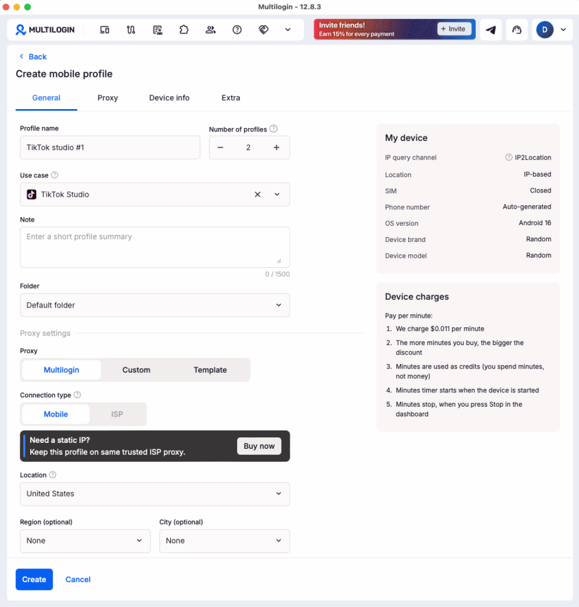The width and height of the screenshot is (579, 607).
Task: Open the extensions puzzle icon
Action: [184, 30]
